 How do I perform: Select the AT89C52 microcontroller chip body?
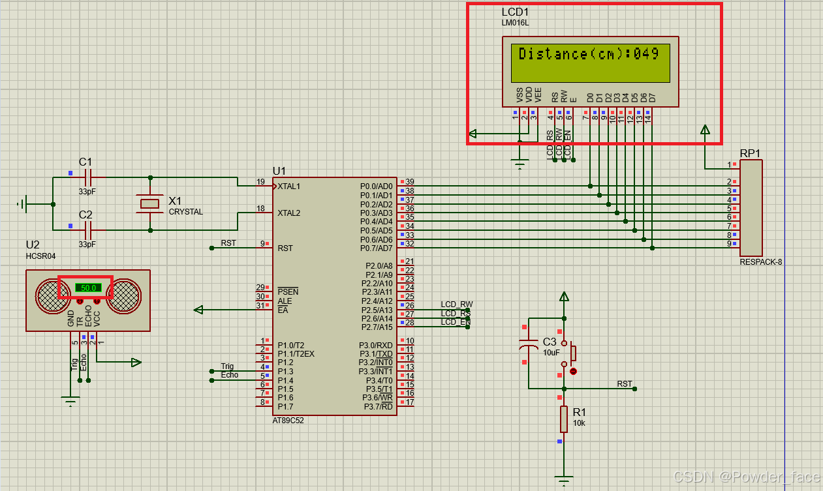pyautogui.click(x=335, y=296)
